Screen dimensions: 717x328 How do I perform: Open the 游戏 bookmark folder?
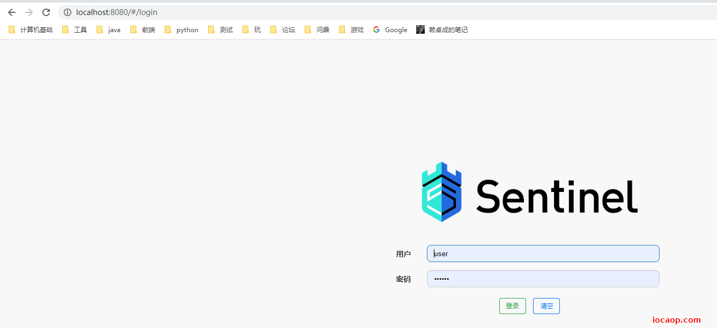[351, 30]
